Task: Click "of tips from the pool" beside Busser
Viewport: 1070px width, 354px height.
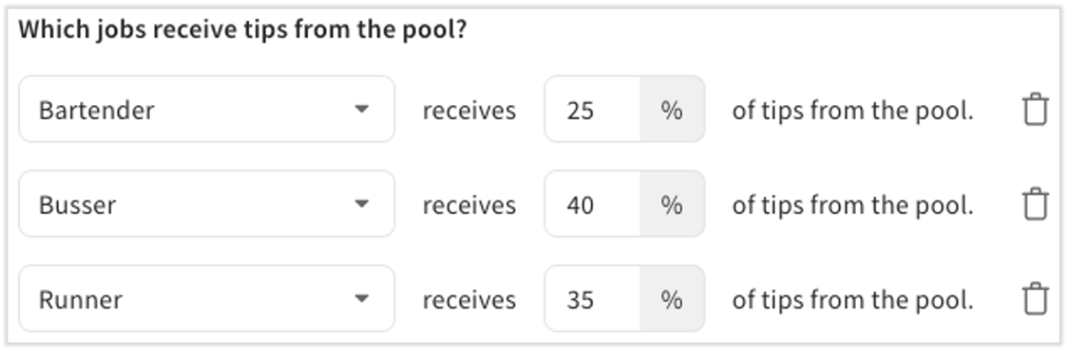Action: 853,205
